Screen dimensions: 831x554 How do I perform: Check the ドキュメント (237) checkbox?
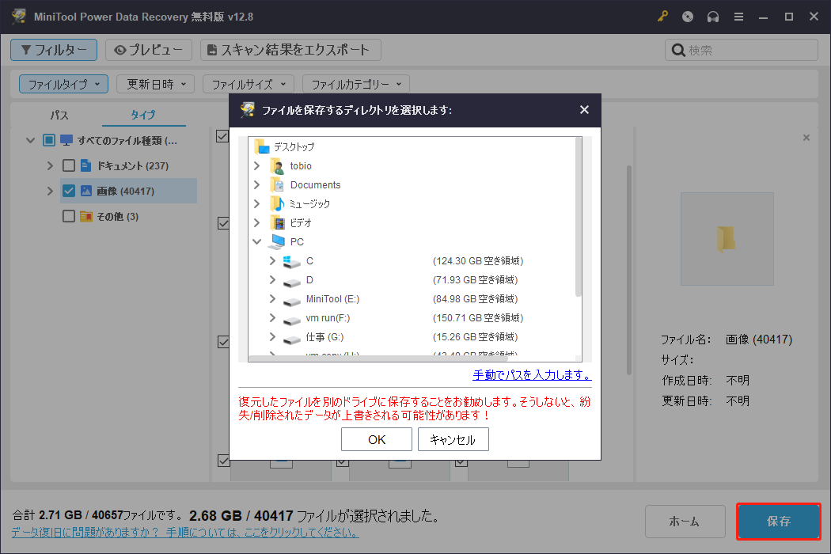point(68,165)
